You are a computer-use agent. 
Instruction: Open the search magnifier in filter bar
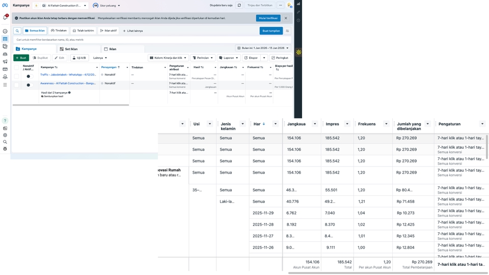tap(17, 31)
